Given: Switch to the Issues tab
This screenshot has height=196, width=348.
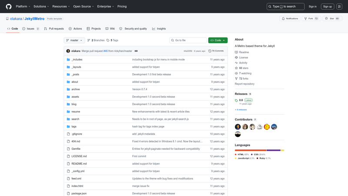Looking at the screenshot, I should pyautogui.click(x=31, y=29).
